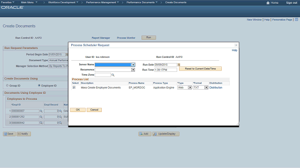Click the Create Documents breadcrumb
This screenshot has height=168, width=300.
(176, 2)
